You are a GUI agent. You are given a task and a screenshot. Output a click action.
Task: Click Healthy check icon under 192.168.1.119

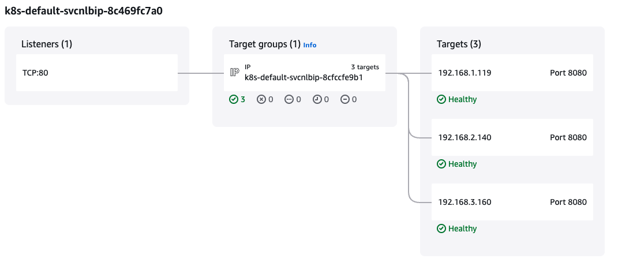pyautogui.click(x=441, y=99)
